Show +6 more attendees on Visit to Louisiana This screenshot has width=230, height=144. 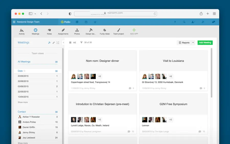pyautogui.click(x=171, y=76)
